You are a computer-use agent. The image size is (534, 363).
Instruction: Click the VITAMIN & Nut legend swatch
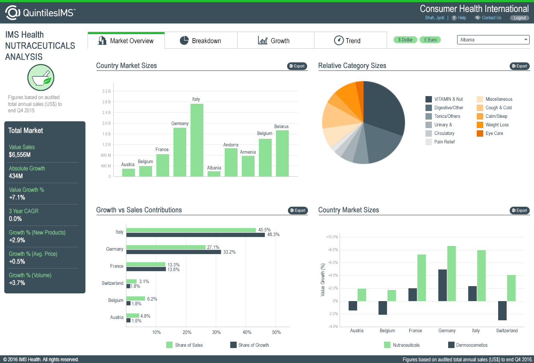tap(428, 99)
